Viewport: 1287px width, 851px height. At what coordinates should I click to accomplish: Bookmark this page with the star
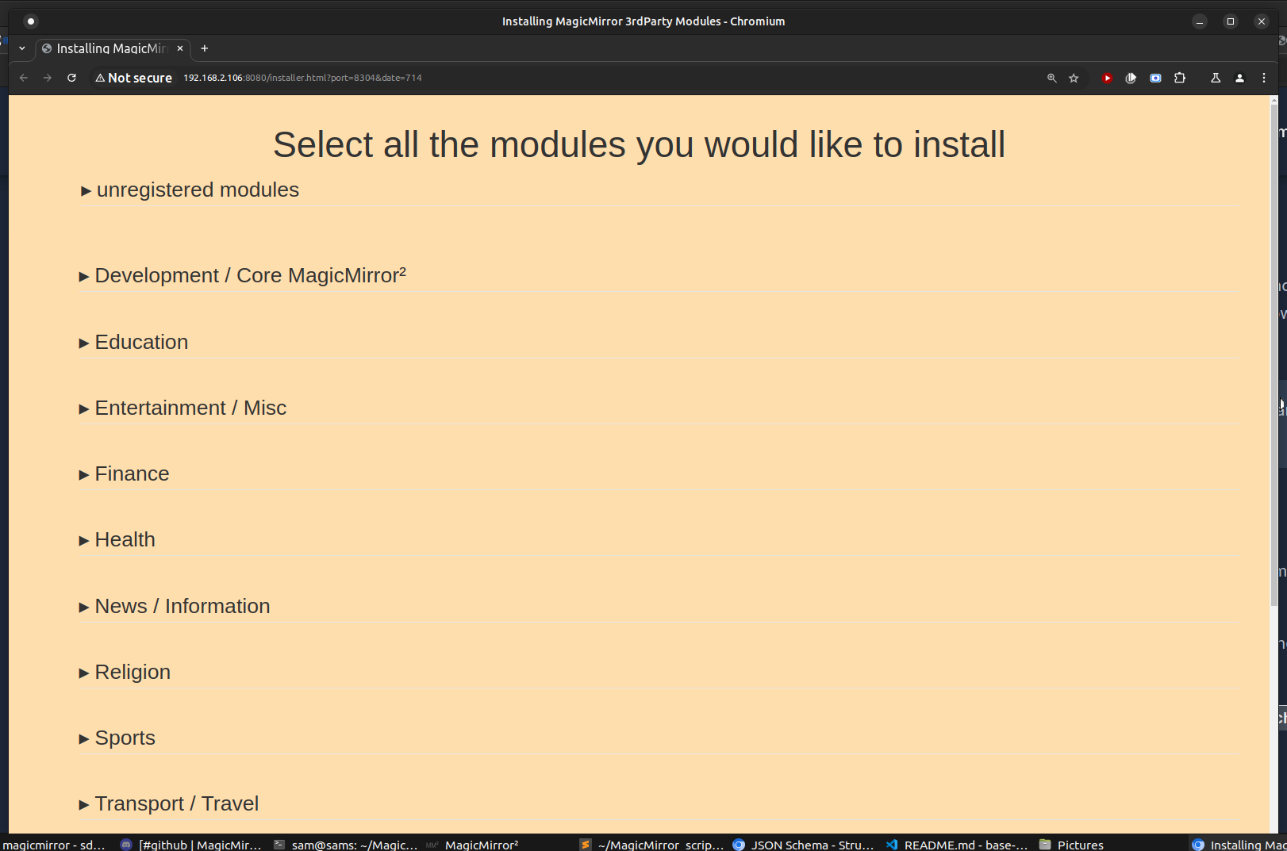click(x=1074, y=78)
